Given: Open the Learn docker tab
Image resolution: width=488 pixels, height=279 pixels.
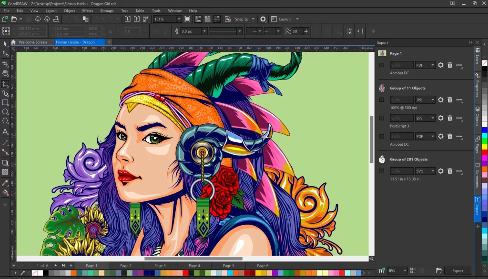Looking at the screenshot, I should point(478,56).
